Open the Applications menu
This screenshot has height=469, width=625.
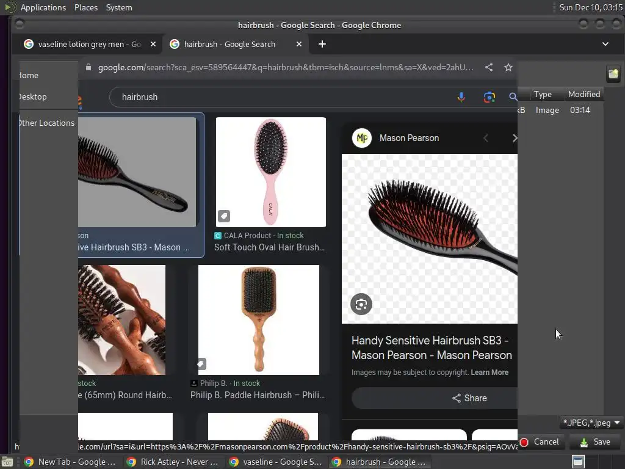tap(43, 7)
